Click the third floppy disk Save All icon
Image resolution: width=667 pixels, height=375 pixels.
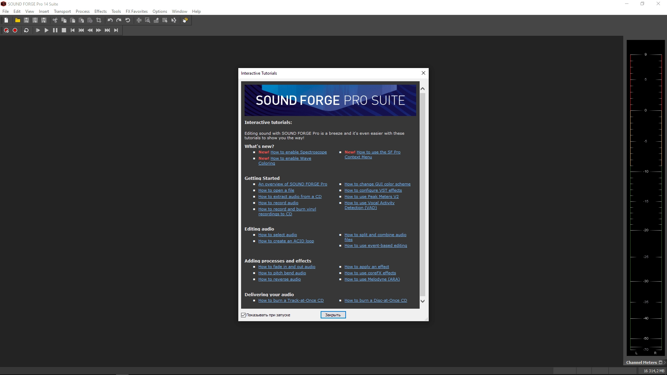(x=44, y=20)
